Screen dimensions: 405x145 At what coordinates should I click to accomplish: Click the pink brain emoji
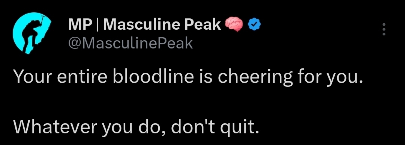(234, 24)
